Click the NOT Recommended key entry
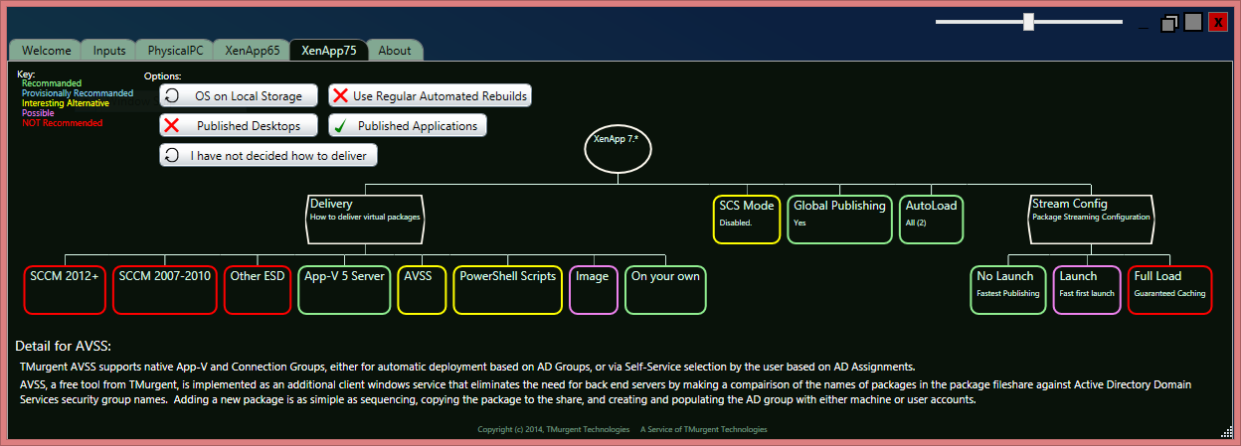The image size is (1241, 446). click(x=62, y=123)
